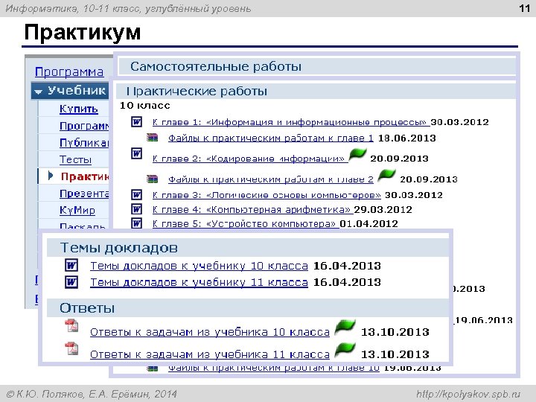Click the Word icon beside «К главе 4»
536x402 pixels.
137,209
